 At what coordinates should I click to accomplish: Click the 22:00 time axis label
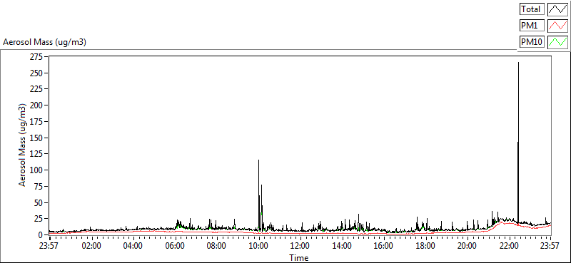509,245
